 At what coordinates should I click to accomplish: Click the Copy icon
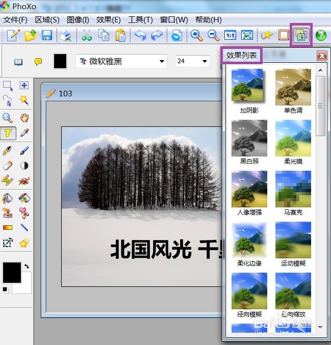[104, 35]
